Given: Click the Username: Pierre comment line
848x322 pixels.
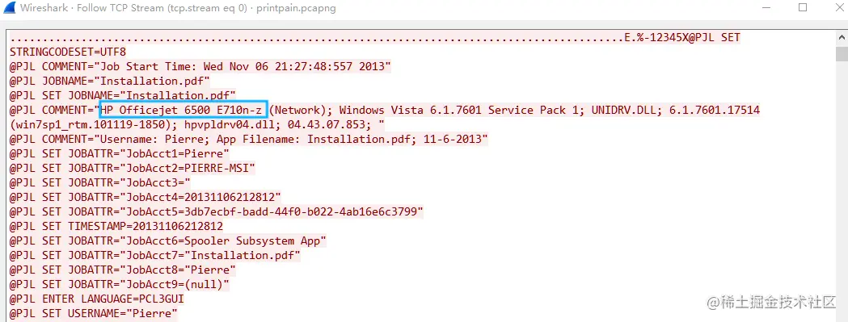Looking at the screenshot, I should [x=249, y=140].
